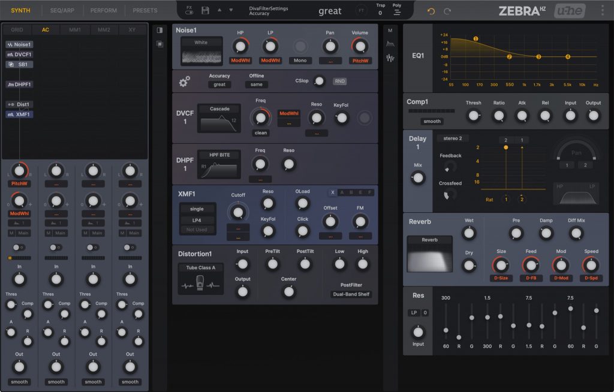Enable Mono mode in the Noise1 panel
Viewport: 614px width, 392px height.
(x=300, y=60)
